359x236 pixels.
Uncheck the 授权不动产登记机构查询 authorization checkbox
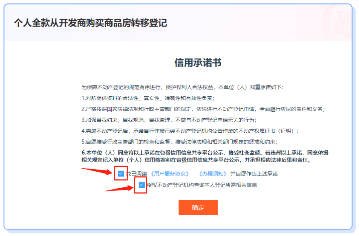point(142,185)
